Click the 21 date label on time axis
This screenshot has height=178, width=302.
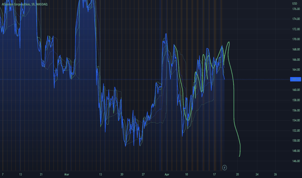[41, 174]
